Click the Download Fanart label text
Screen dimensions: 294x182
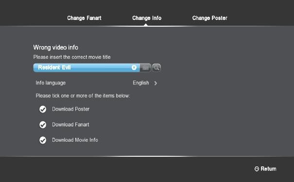click(x=70, y=125)
